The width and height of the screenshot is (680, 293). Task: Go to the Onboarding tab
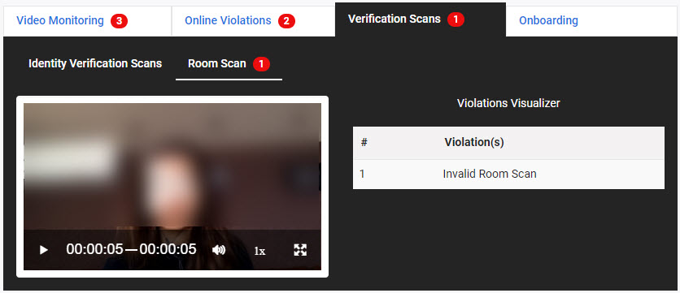click(x=591, y=21)
